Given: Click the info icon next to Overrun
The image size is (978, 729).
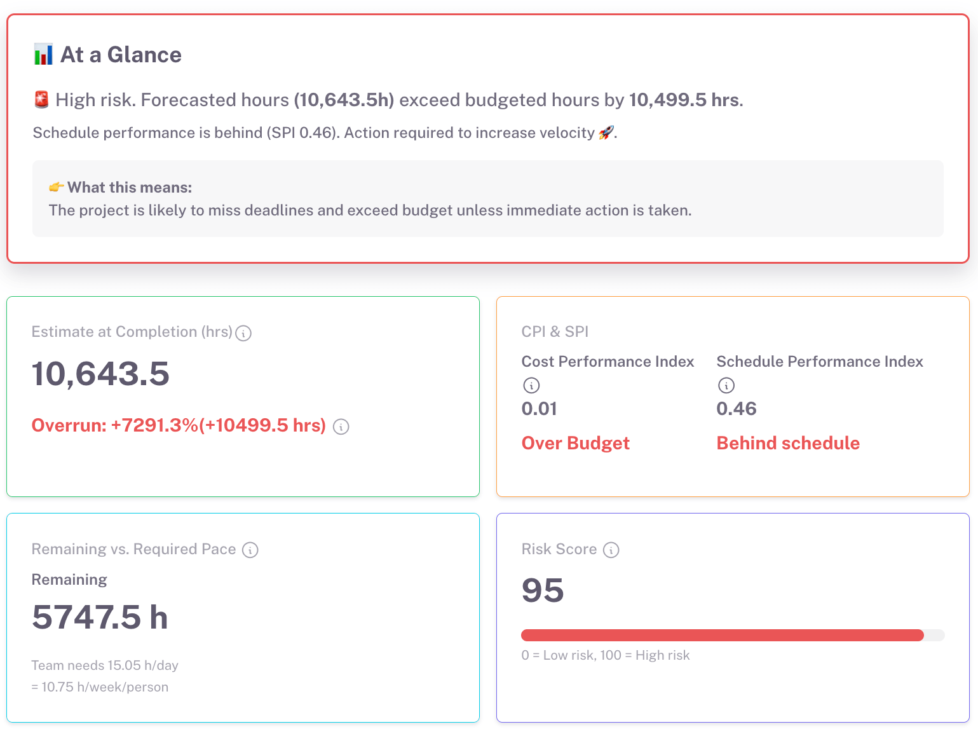Looking at the screenshot, I should coord(341,426).
